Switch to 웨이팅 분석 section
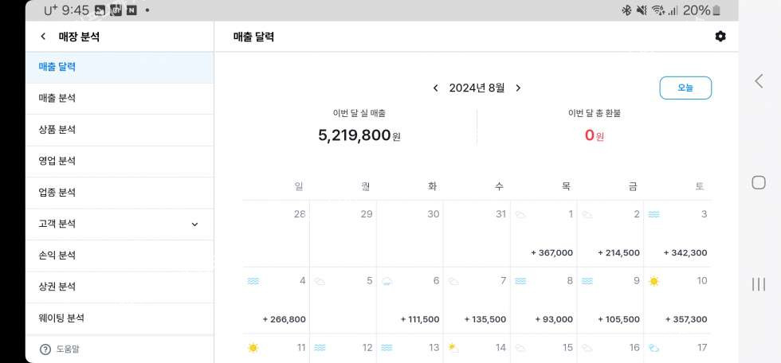 click(x=61, y=318)
